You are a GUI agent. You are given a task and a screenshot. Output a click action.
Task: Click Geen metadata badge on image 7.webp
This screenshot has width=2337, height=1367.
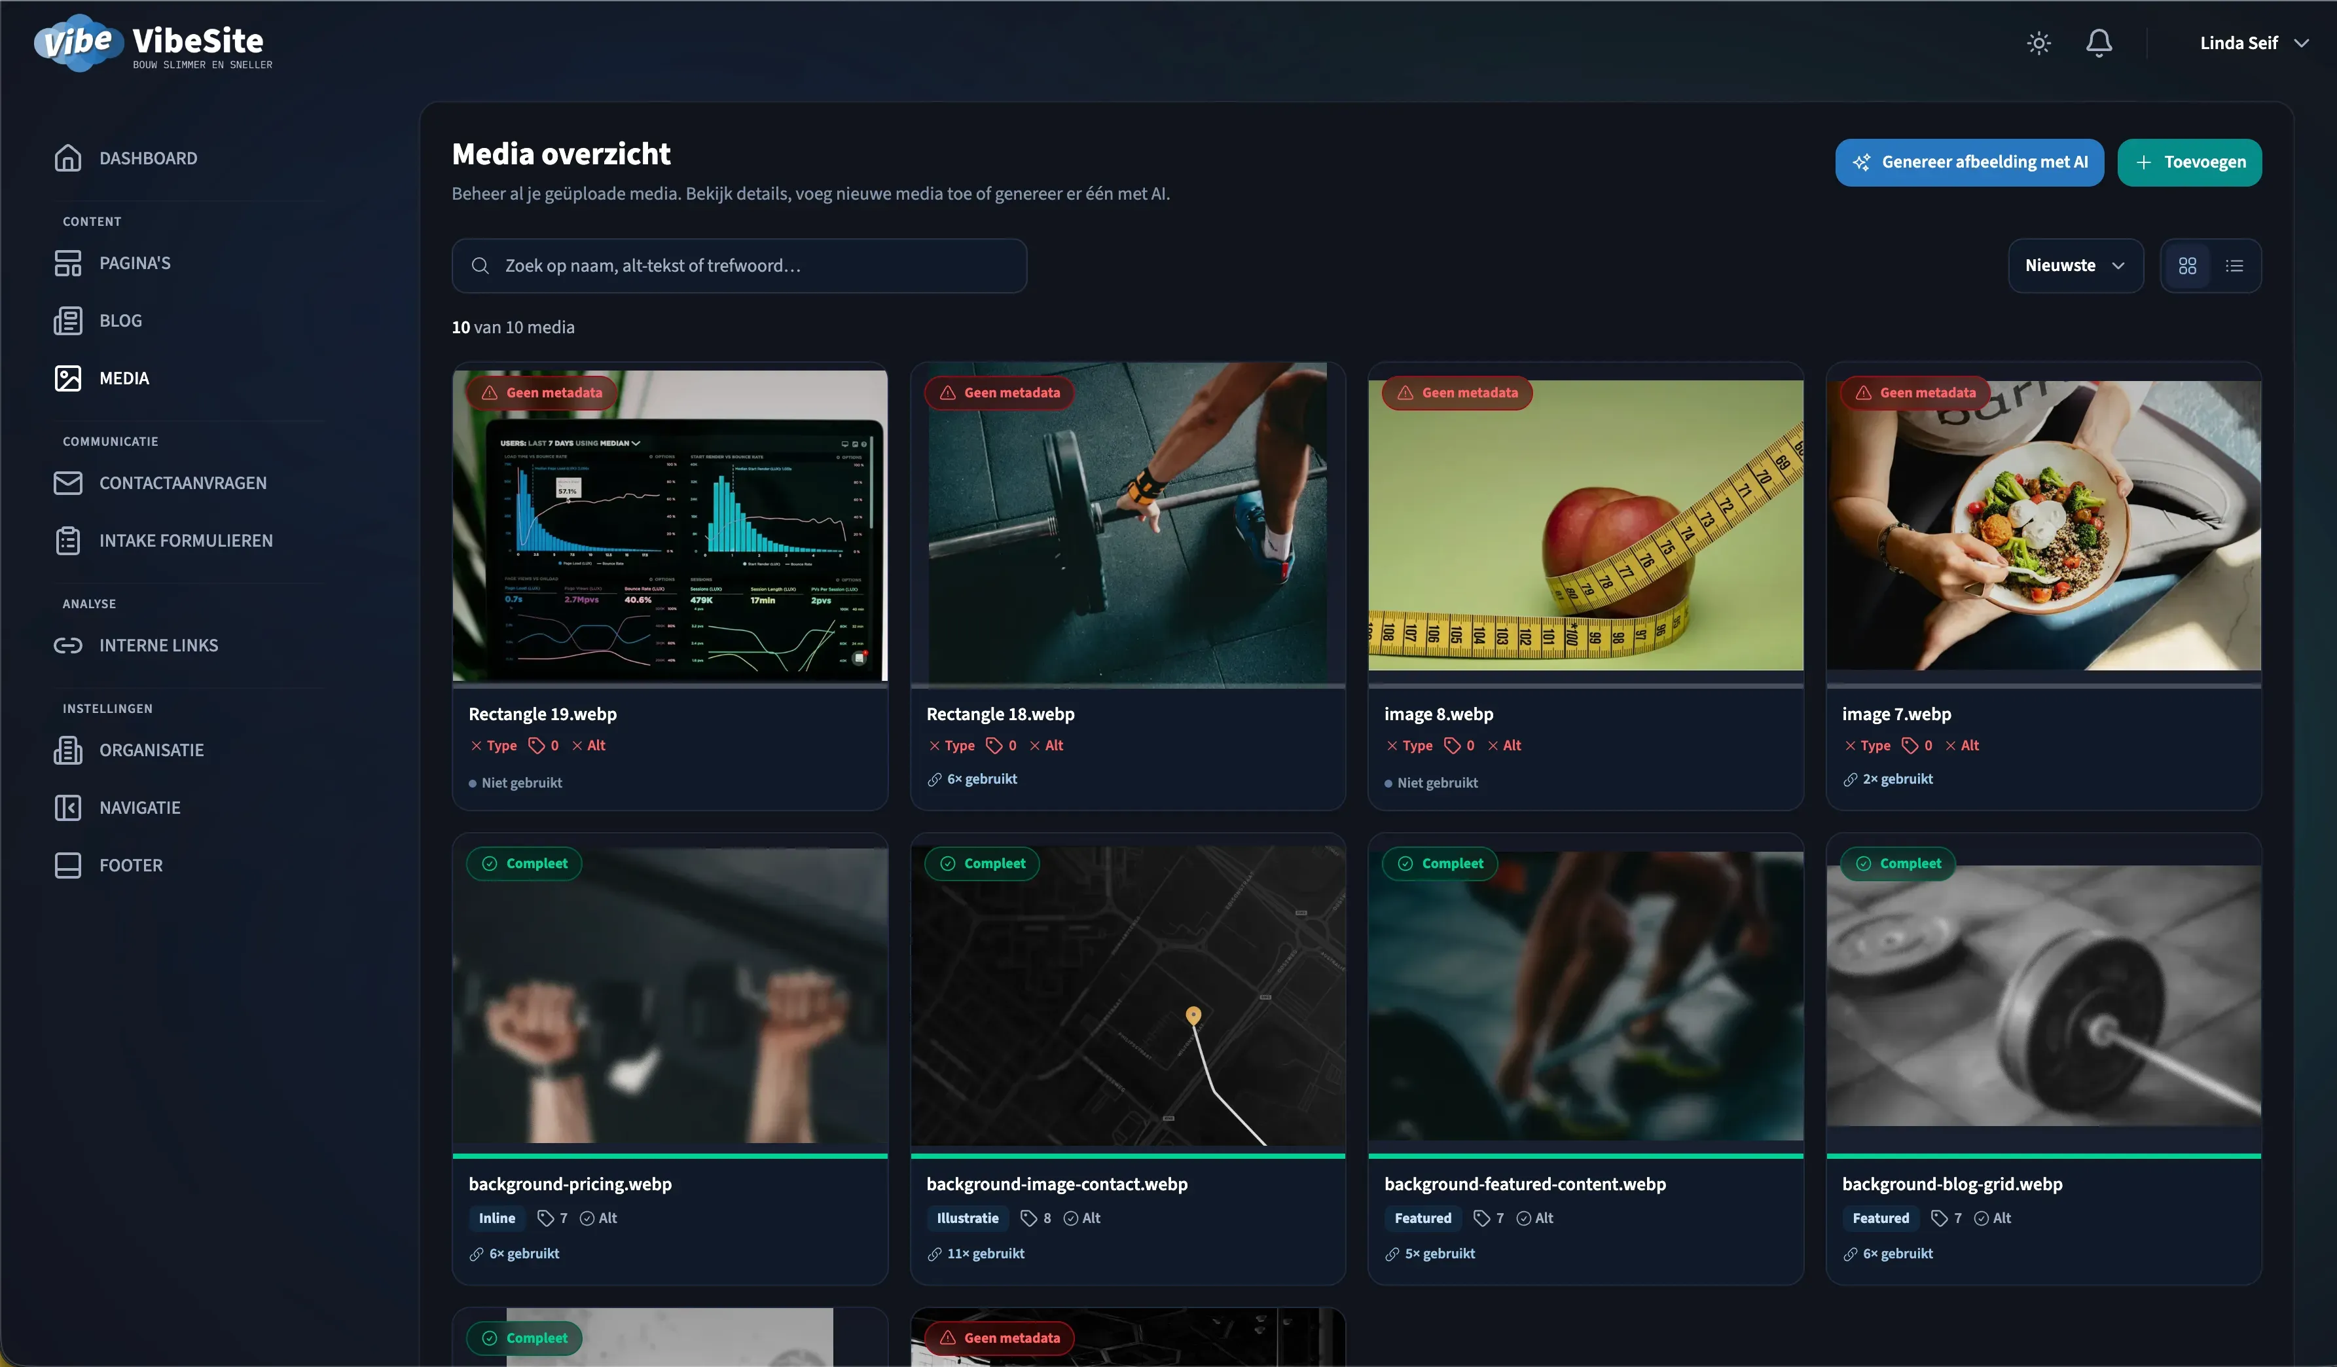1915,392
